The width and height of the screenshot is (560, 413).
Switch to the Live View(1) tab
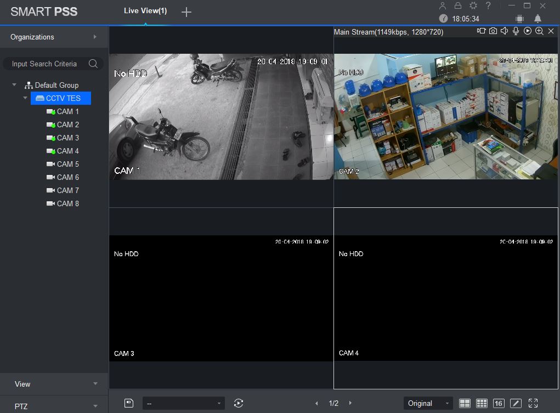tap(145, 11)
